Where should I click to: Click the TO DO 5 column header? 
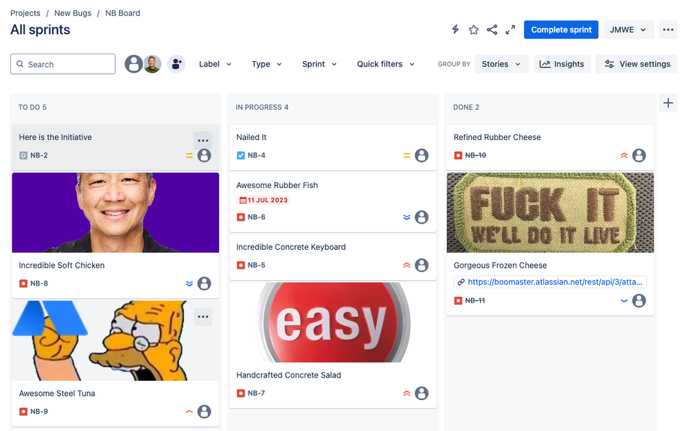coord(32,107)
